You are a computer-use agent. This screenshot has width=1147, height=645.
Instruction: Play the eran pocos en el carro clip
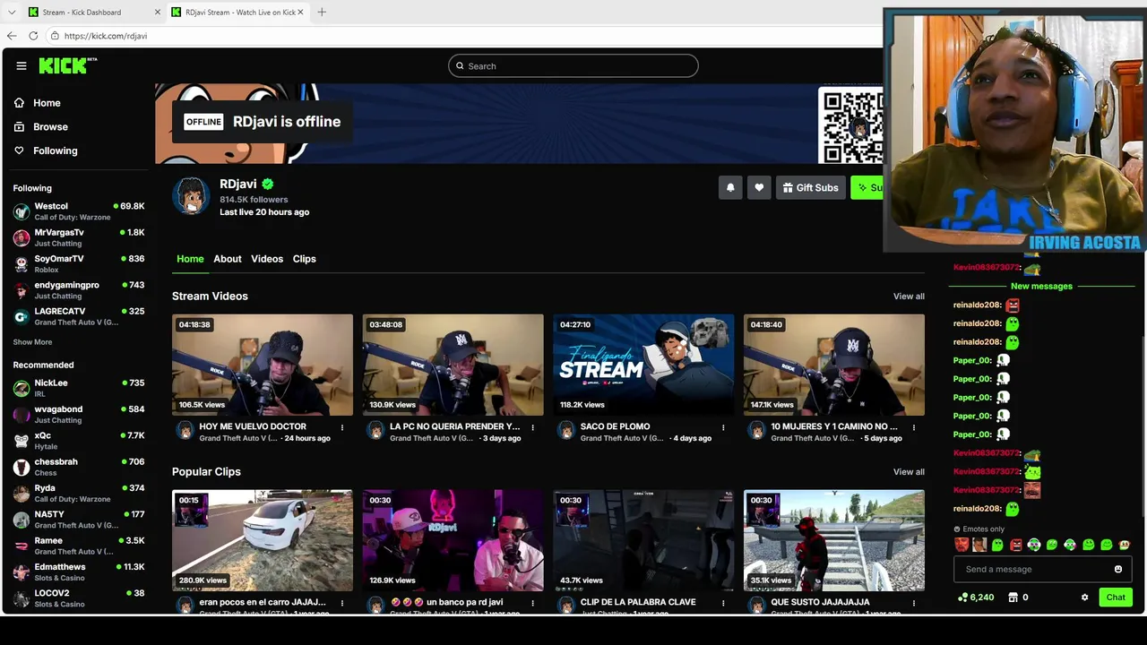tap(263, 540)
